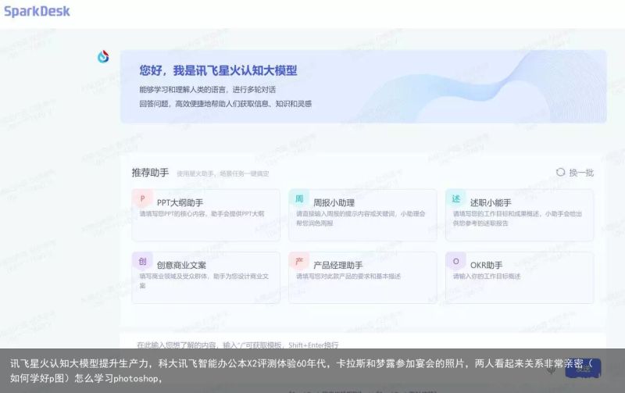The image size is (625, 393).
Task: Open the 周报小助理 card
Action: [362, 215]
